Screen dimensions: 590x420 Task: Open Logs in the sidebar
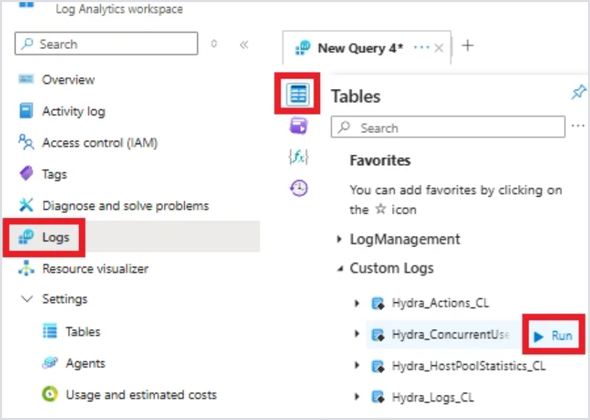tap(55, 237)
